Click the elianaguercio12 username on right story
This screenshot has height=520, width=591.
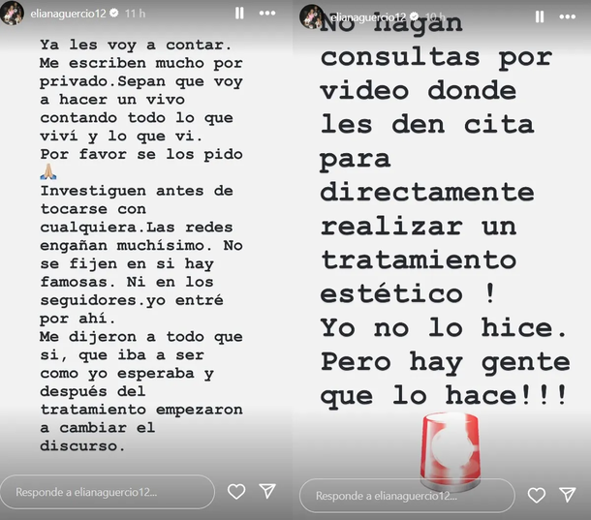[x=368, y=17]
